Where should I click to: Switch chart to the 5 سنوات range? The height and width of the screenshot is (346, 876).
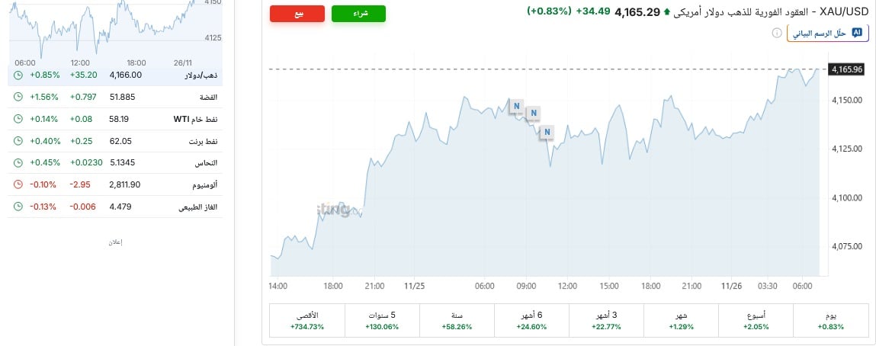382,320
